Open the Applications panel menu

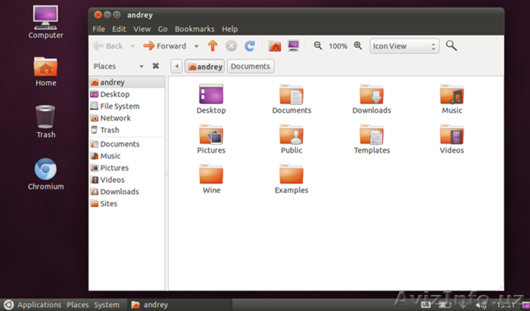(x=39, y=305)
